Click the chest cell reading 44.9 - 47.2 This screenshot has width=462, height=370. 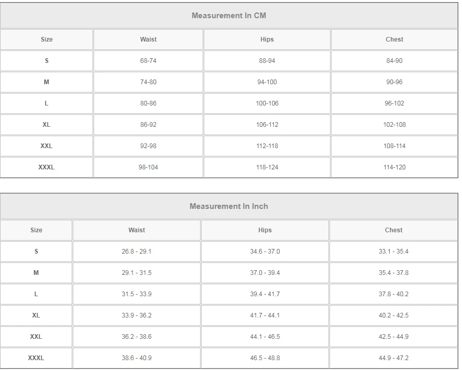pos(393,358)
